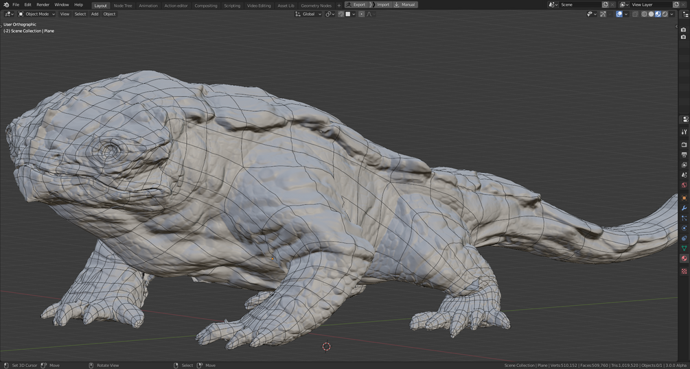Open the File menu

click(16, 4)
